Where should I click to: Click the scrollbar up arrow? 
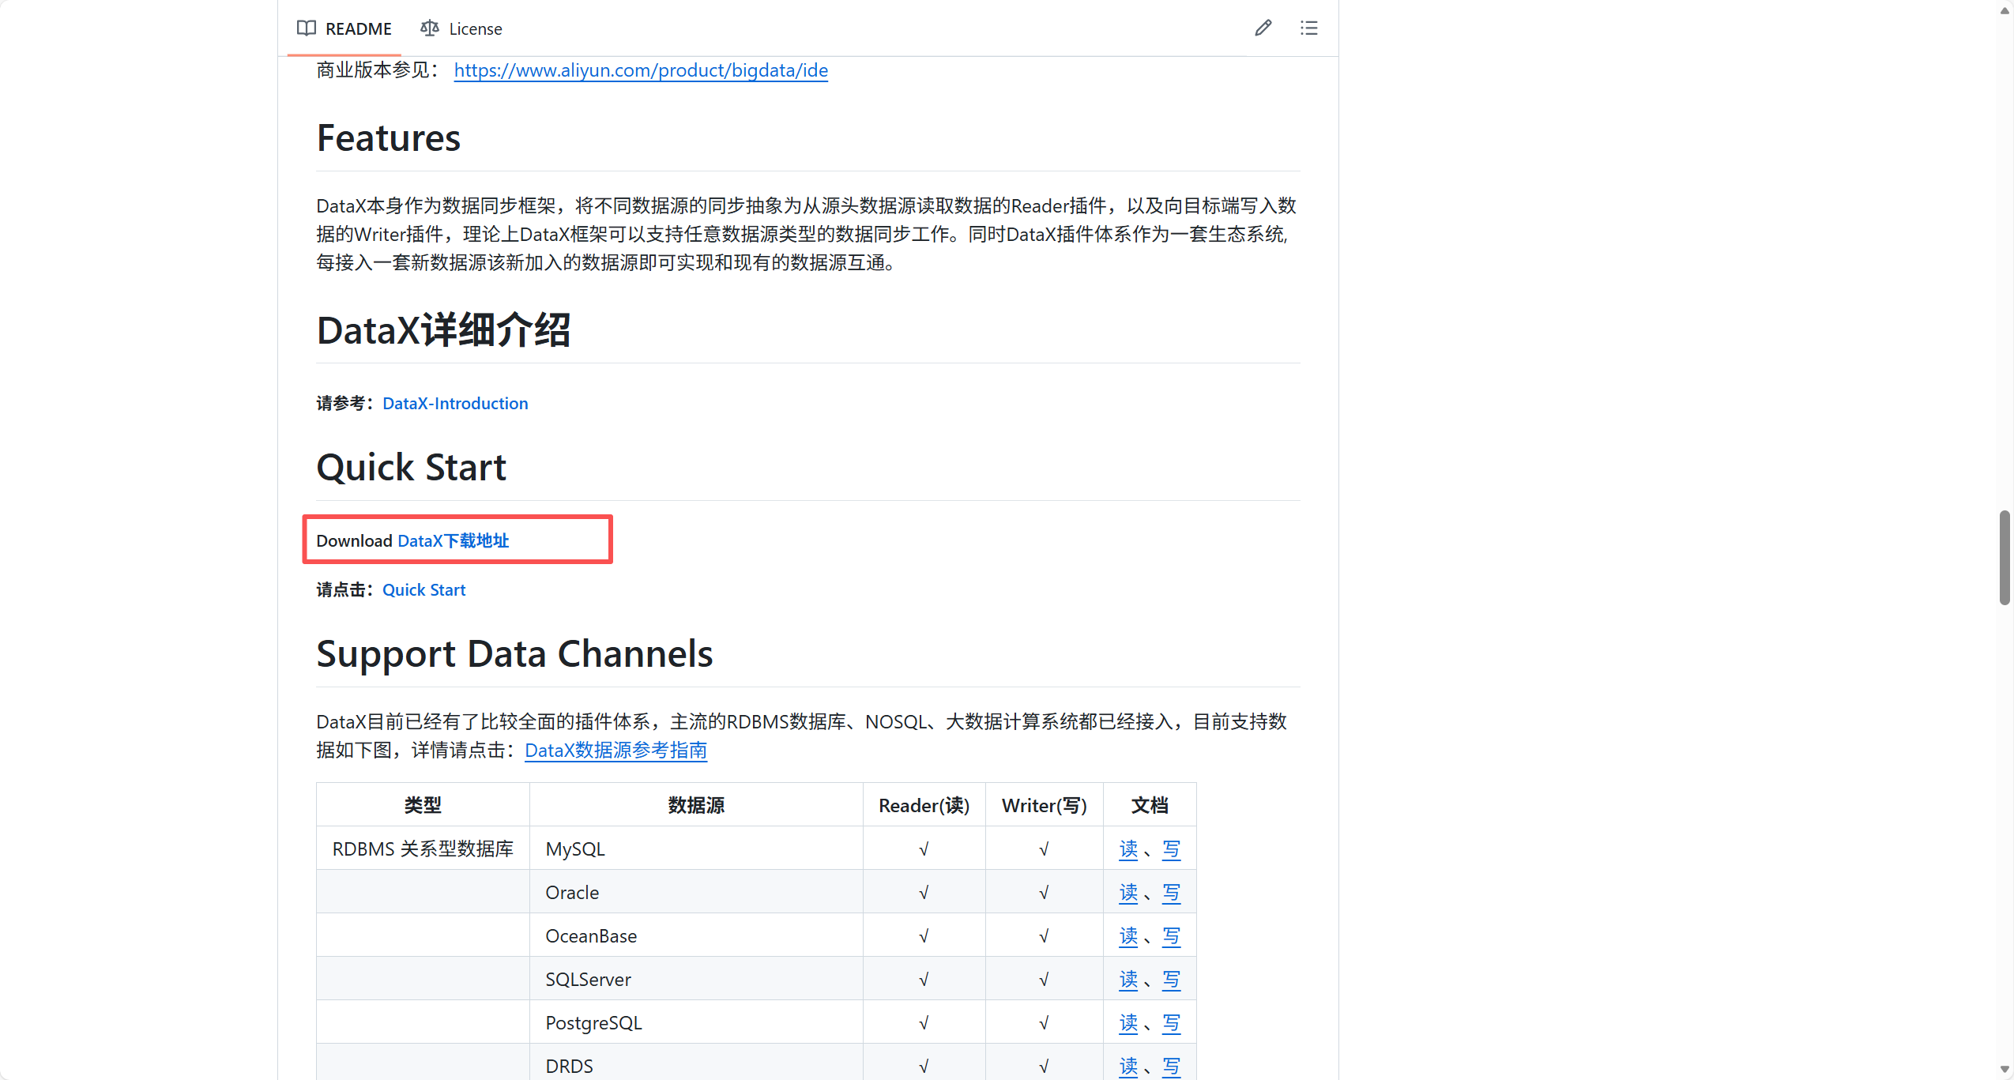coord(2004,10)
